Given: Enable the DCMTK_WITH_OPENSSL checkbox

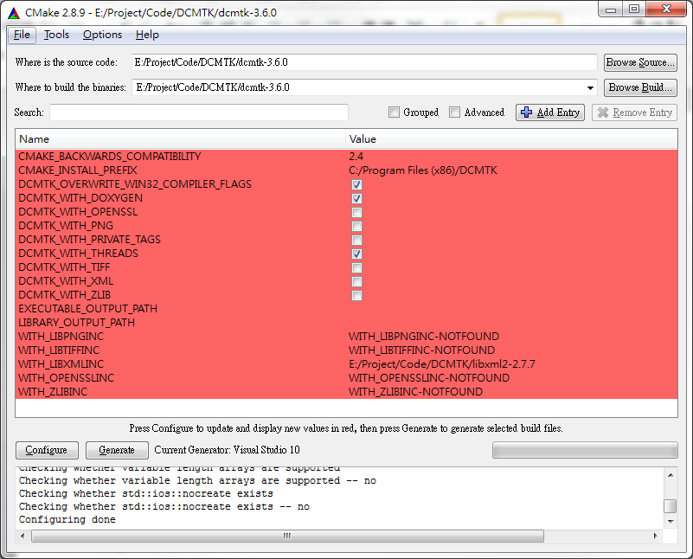Looking at the screenshot, I should [356, 213].
